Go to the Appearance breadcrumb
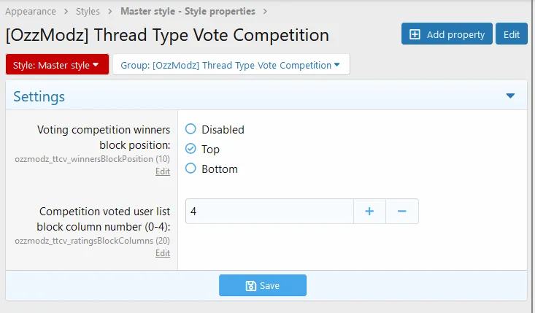 tap(31, 11)
